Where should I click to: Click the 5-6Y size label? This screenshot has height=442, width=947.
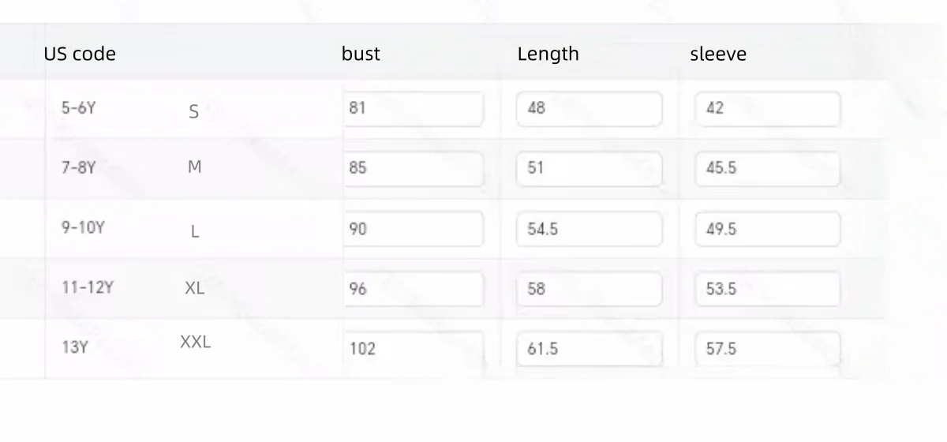click(78, 108)
